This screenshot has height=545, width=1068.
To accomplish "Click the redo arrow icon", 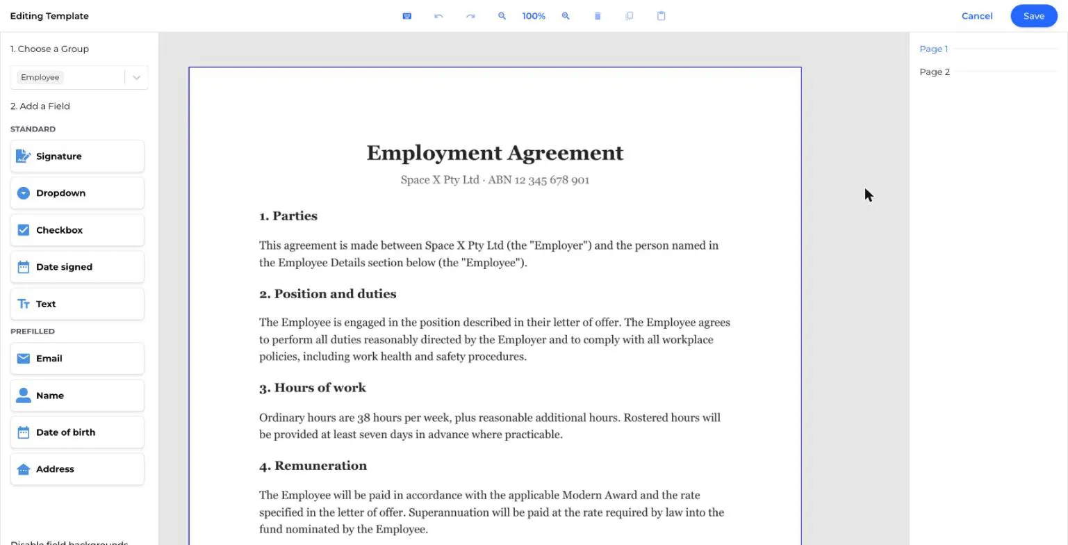I will (x=470, y=16).
